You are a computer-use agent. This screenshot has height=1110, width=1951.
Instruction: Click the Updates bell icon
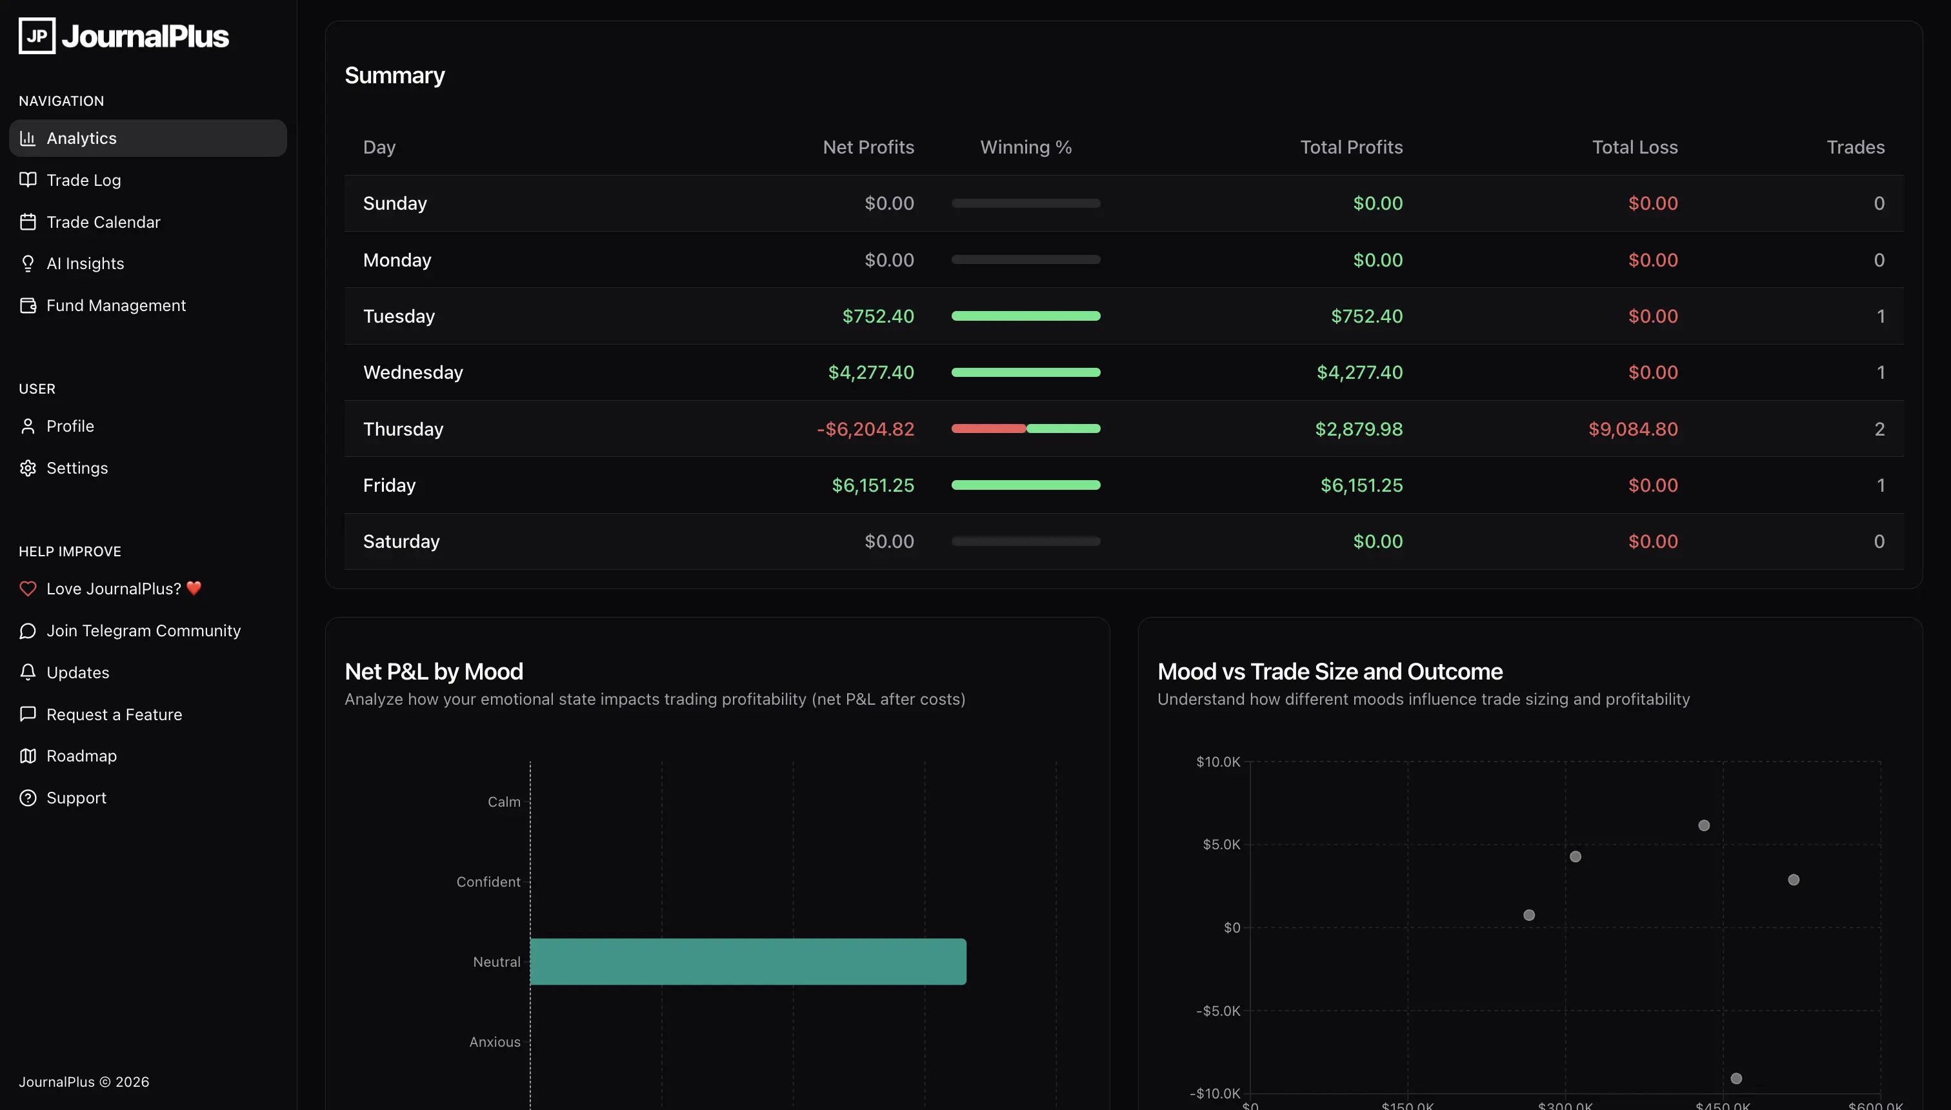pyautogui.click(x=28, y=672)
